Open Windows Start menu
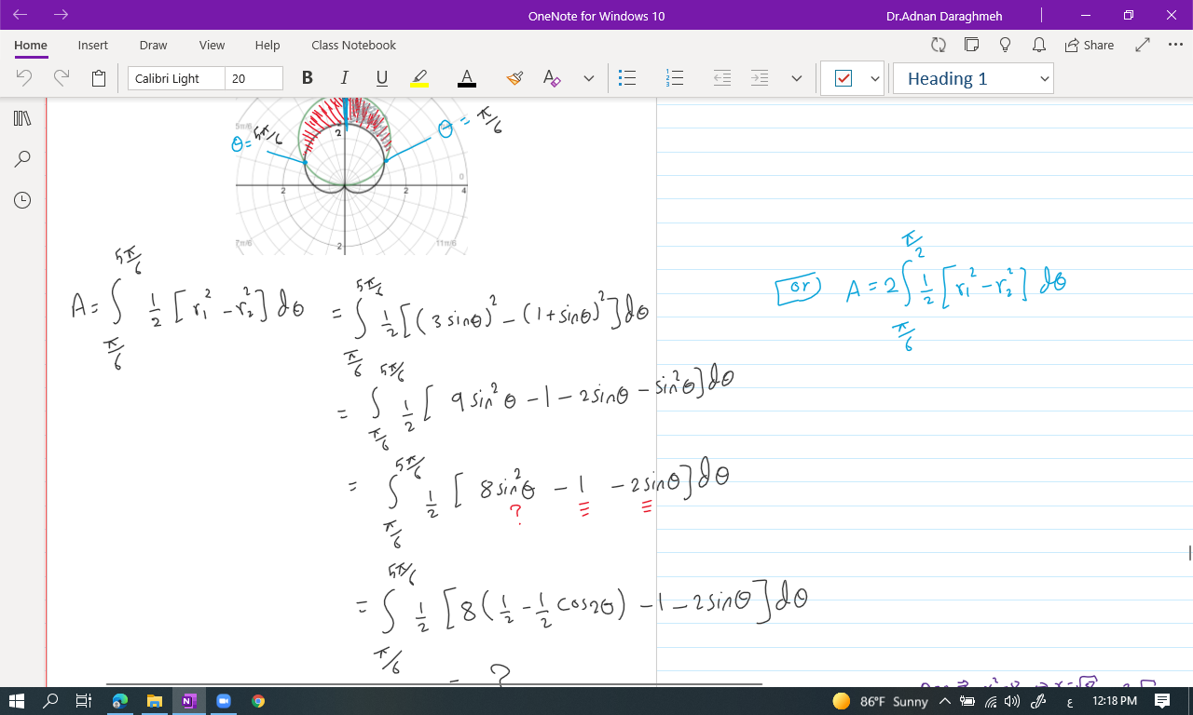Viewport: 1193px width, 715px height. [17, 701]
